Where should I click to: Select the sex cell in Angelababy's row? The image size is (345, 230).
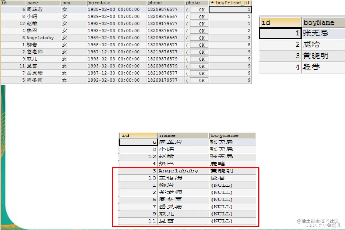point(74,38)
